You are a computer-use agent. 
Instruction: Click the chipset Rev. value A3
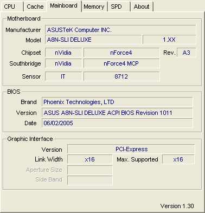pos(187,53)
